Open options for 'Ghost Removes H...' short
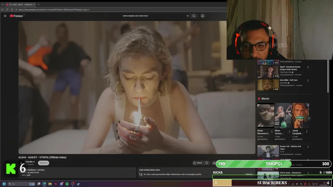 pyautogui.click(x=272, y=132)
